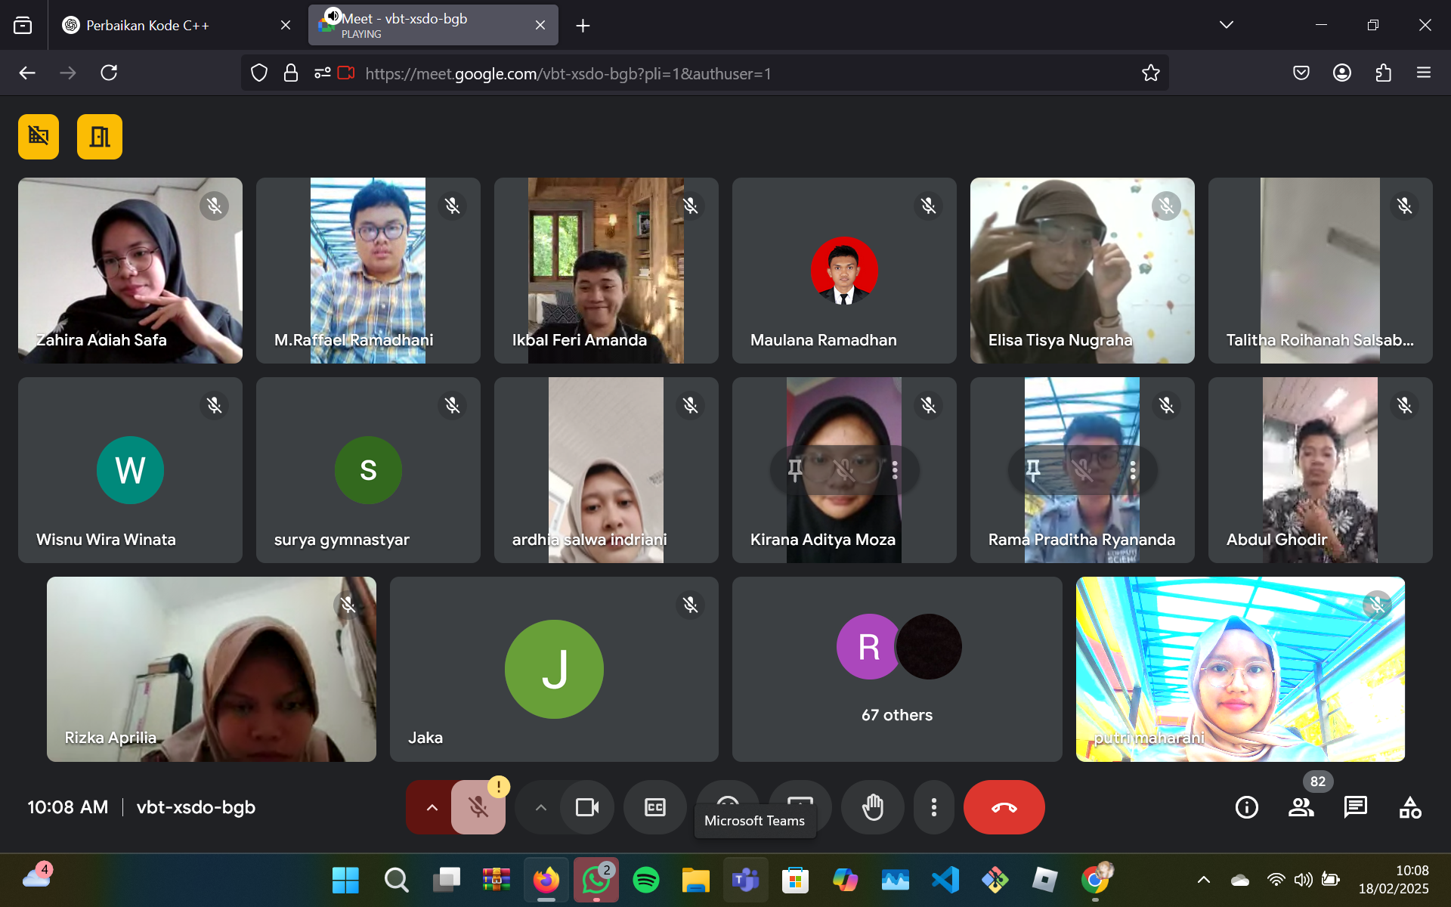Open the list all tabs dropdown arrow

click(1226, 25)
